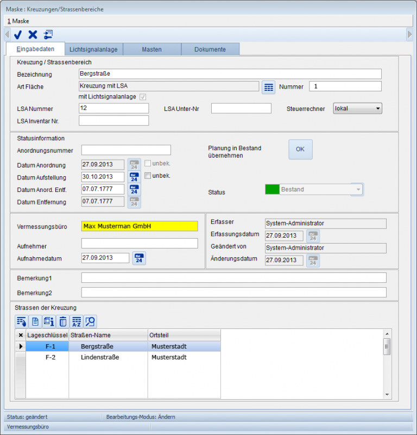Open the list settings toolbar icon

click(48, 35)
